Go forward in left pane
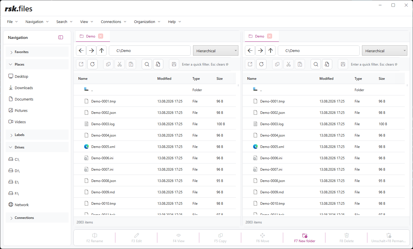This screenshot has height=249, width=413. tap(91, 51)
